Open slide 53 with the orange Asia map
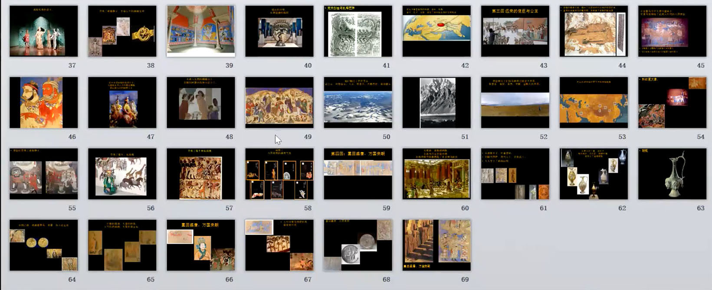 point(594,103)
